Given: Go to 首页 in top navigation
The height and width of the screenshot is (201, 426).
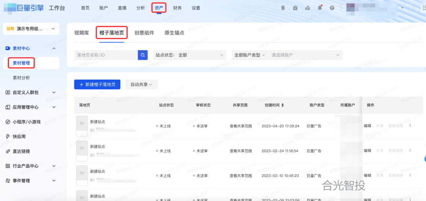Looking at the screenshot, I should coord(85,8).
